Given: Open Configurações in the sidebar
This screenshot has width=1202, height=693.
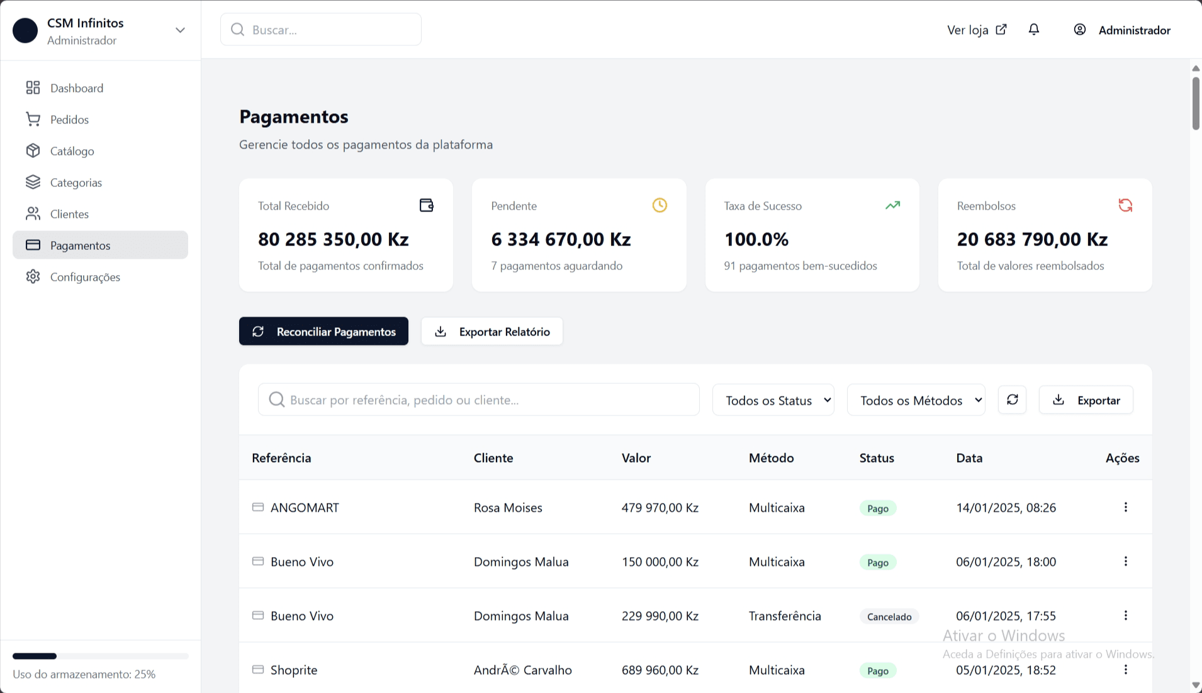Looking at the screenshot, I should click(100, 276).
